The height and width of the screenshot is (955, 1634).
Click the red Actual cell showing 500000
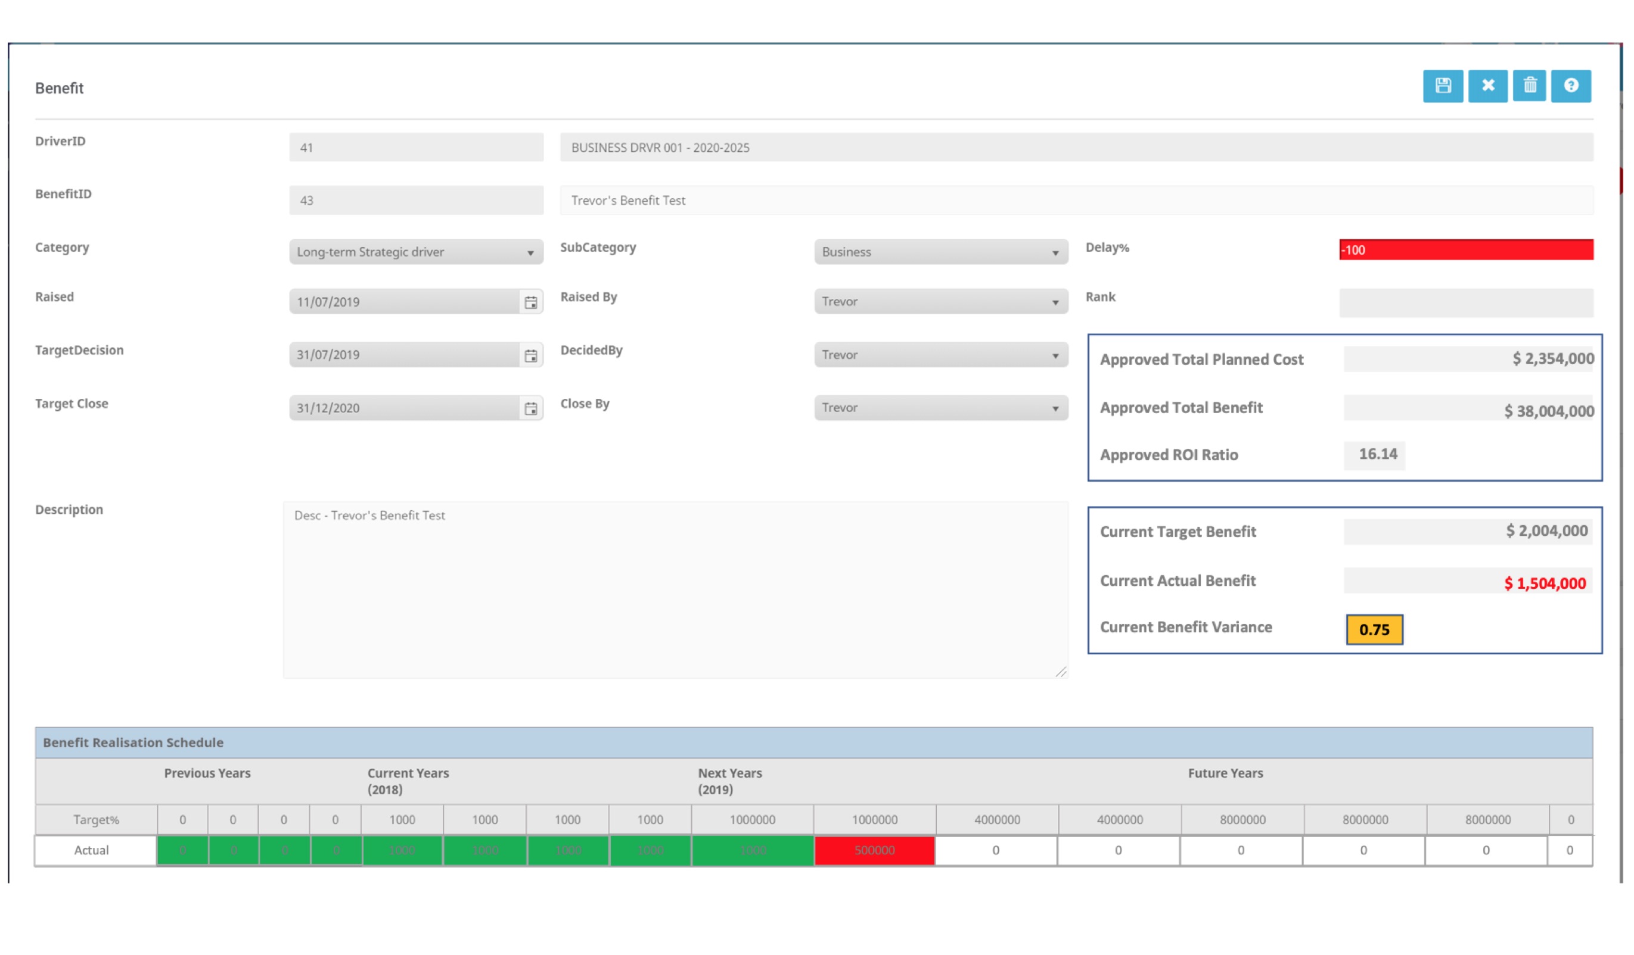(874, 851)
